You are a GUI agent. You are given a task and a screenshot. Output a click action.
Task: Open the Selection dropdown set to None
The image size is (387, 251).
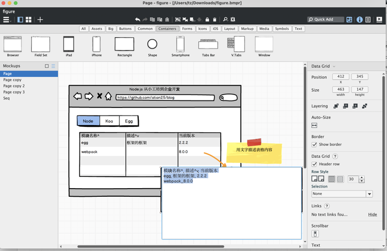pyautogui.click(x=342, y=193)
